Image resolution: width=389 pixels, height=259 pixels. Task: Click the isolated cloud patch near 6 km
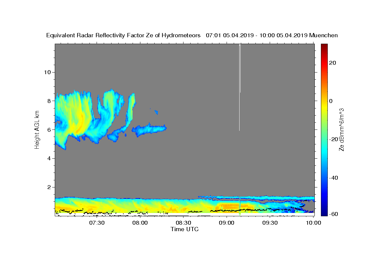[x=149, y=130]
